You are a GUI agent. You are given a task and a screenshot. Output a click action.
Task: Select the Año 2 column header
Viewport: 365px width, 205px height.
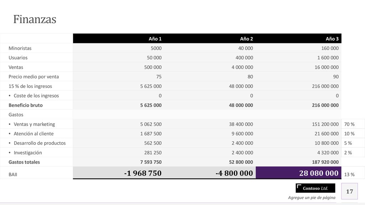(x=247, y=39)
